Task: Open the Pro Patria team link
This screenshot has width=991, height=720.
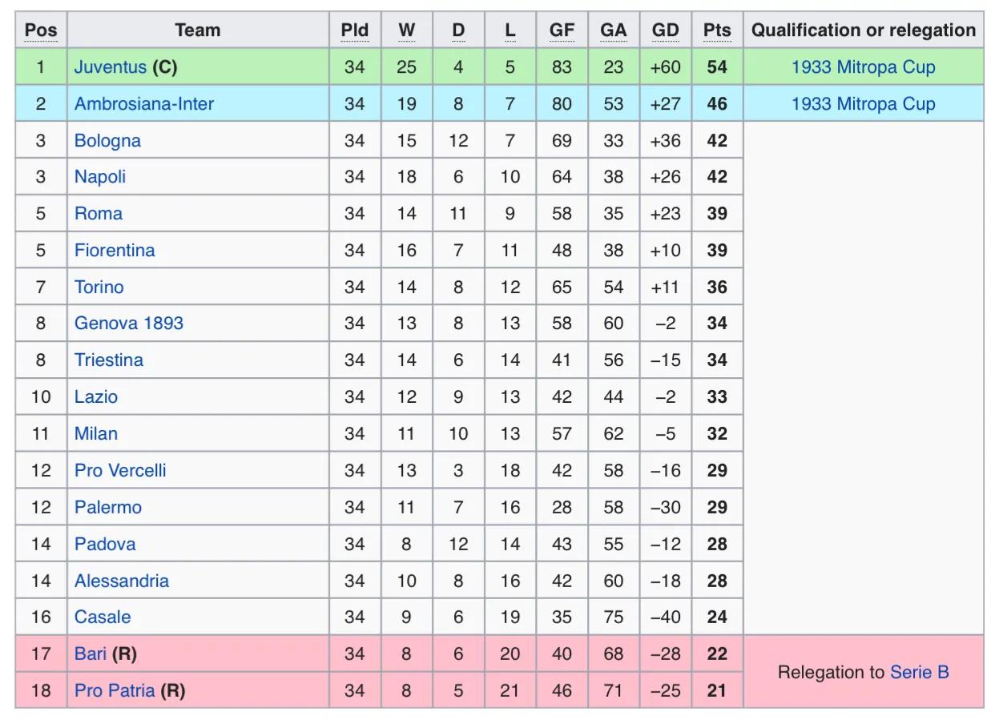Action: click(x=115, y=690)
